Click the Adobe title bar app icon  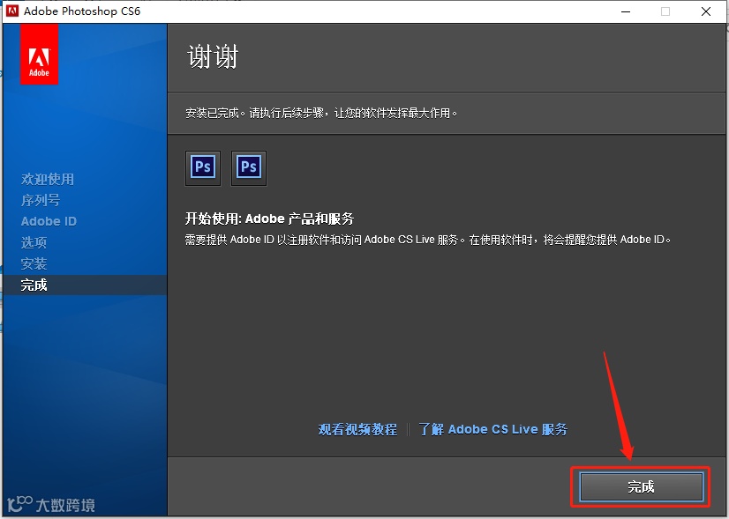click(x=12, y=11)
